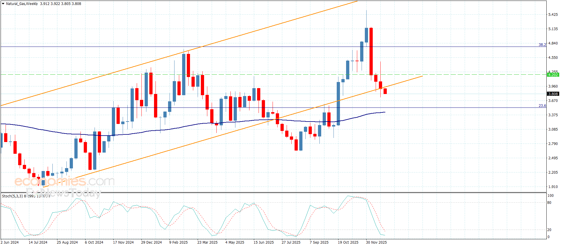Viewport: 561px width, 246px height.
Task: Click the 1.910 price scale value
Action: point(553,187)
